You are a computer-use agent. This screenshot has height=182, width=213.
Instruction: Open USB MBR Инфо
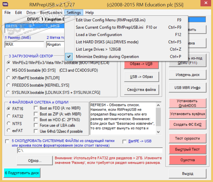187,88
